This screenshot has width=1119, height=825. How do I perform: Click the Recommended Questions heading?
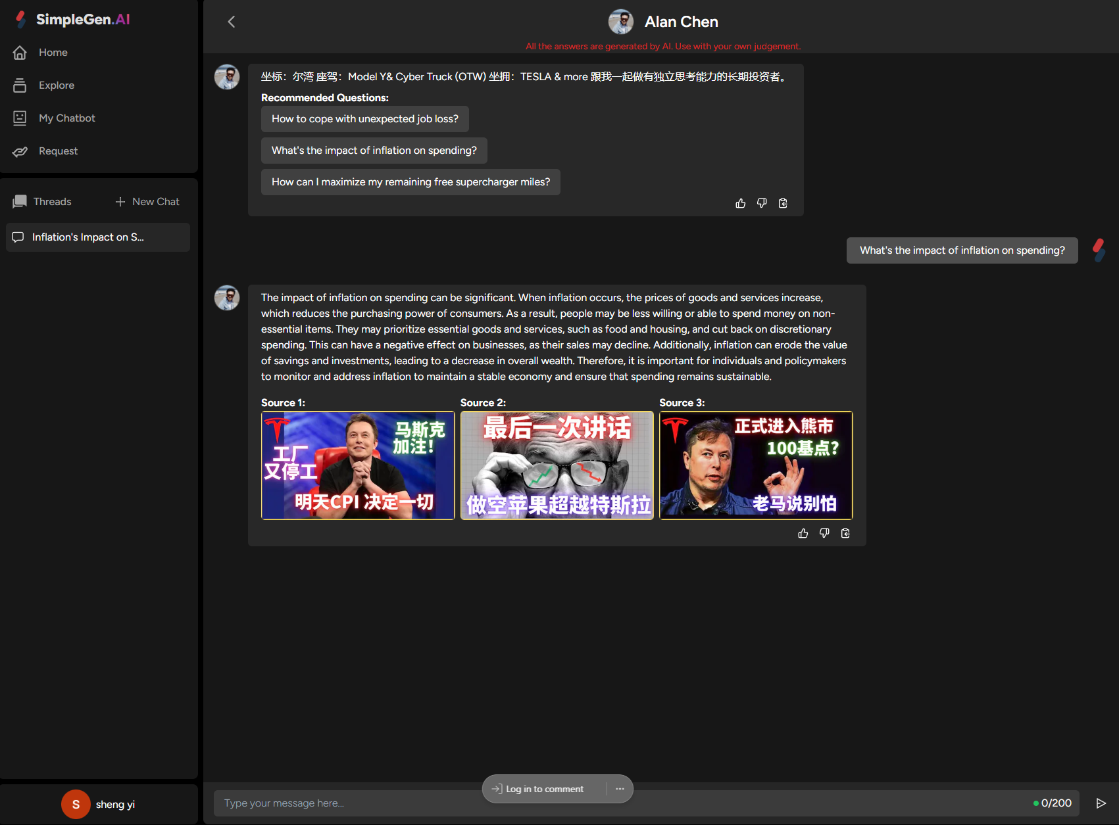[325, 98]
